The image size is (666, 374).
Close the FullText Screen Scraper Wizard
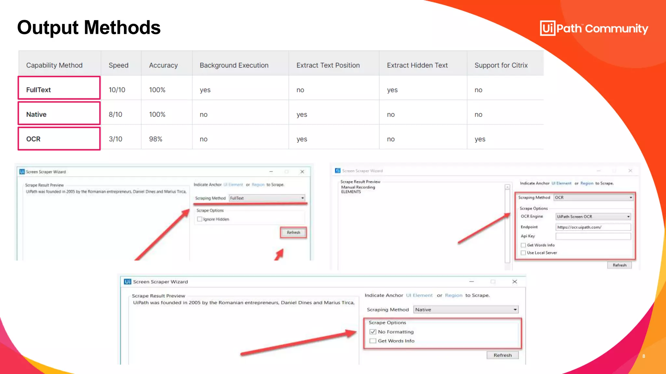point(302,172)
